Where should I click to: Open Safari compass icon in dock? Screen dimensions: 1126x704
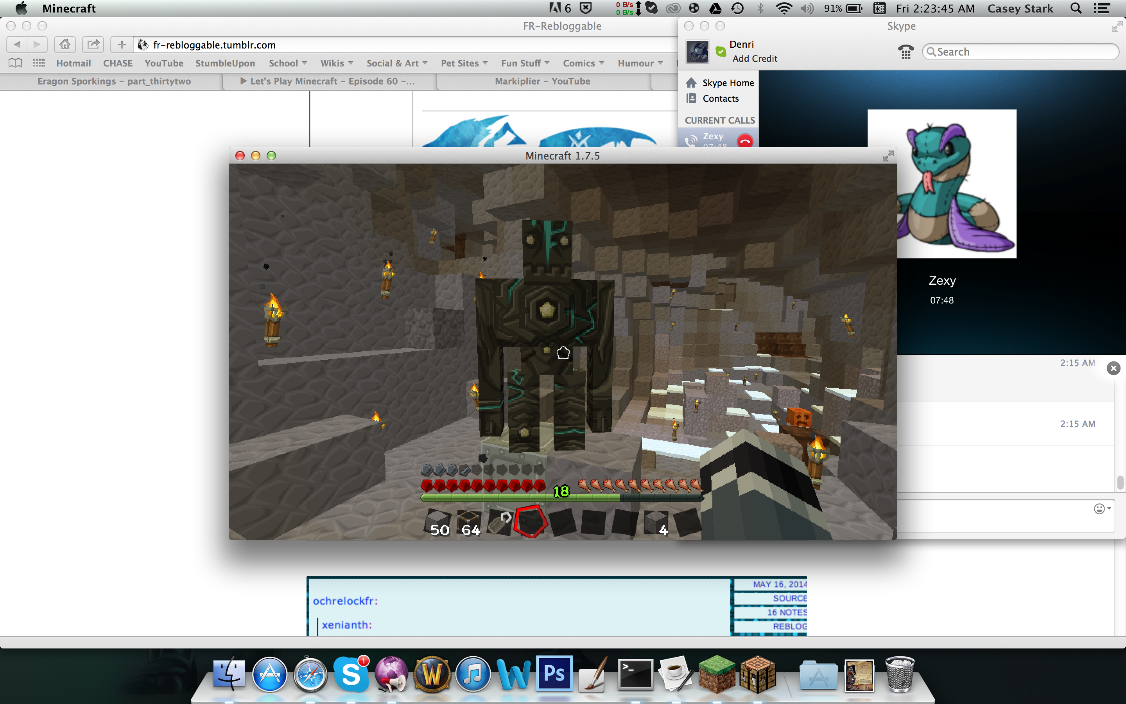[310, 674]
